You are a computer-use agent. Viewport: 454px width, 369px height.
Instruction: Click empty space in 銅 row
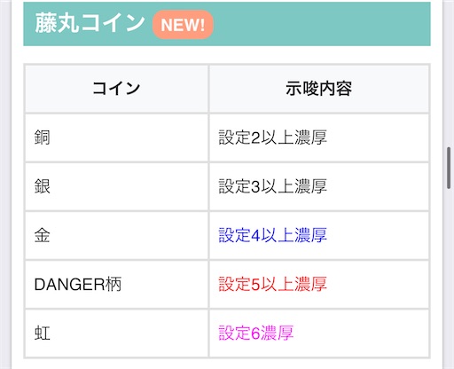tap(379, 137)
